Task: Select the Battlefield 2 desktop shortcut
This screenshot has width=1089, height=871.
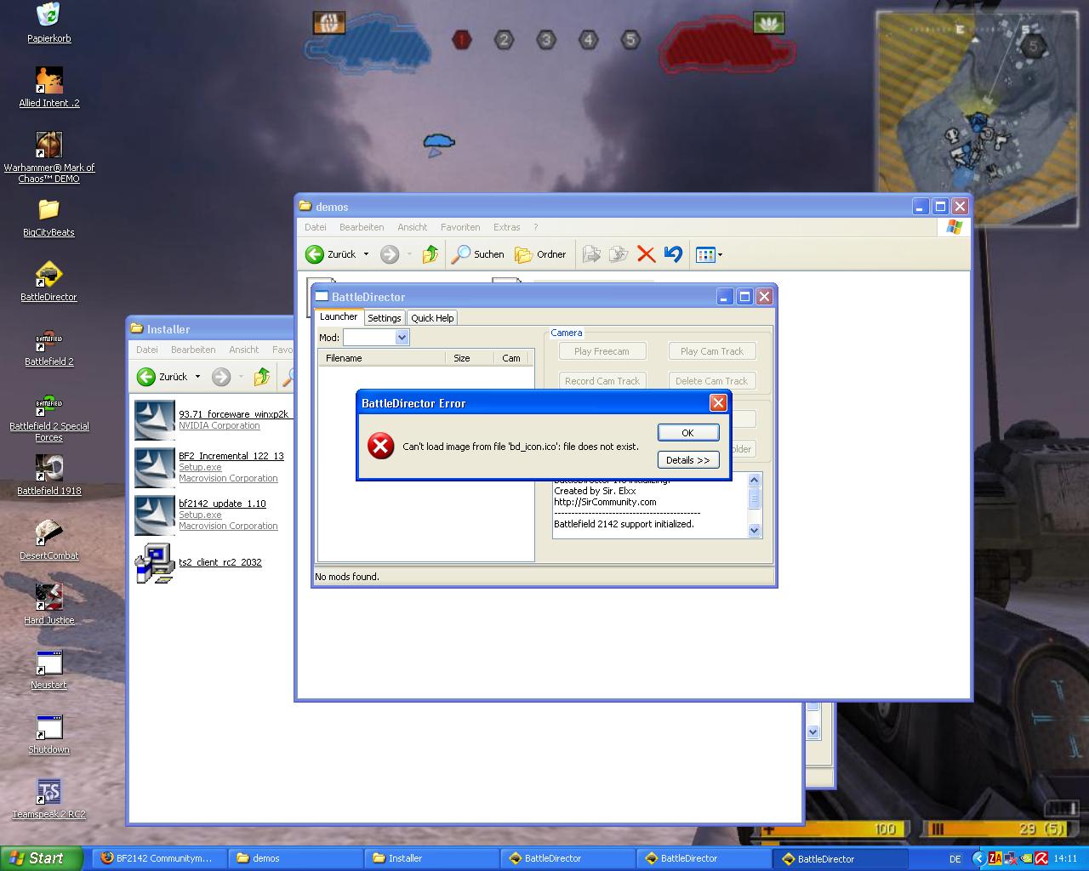Action: (x=48, y=346)
